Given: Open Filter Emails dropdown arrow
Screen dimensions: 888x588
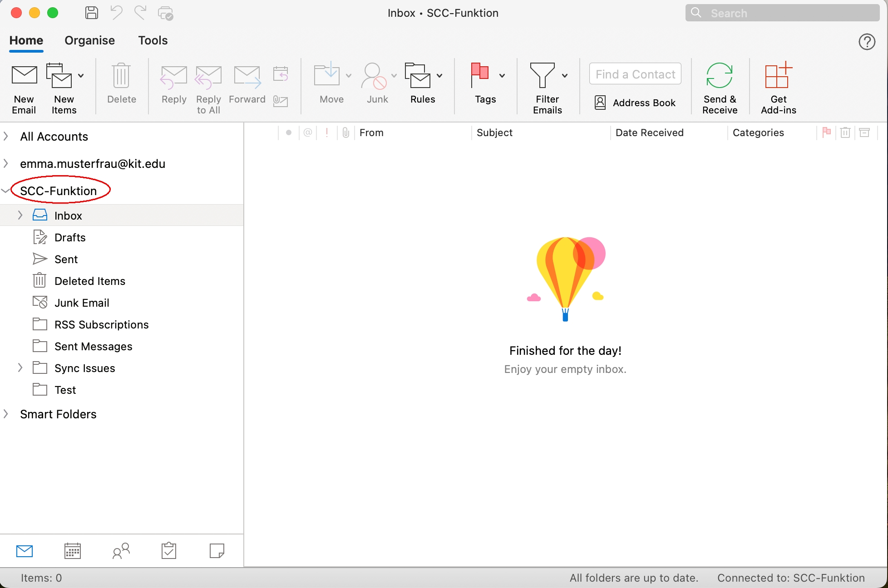Looking at the screenshot, I should click(565, 76).
